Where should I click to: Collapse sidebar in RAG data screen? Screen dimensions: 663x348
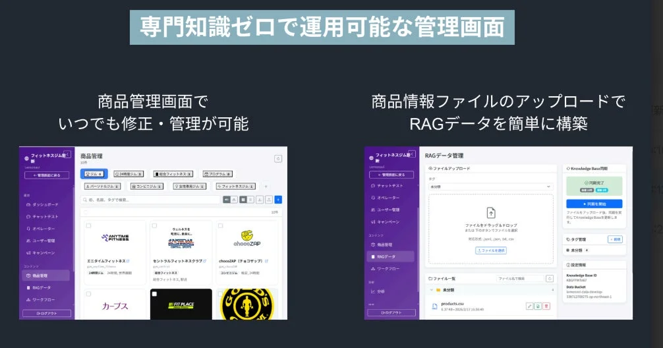pyautogui.click(x=413, y=154)
